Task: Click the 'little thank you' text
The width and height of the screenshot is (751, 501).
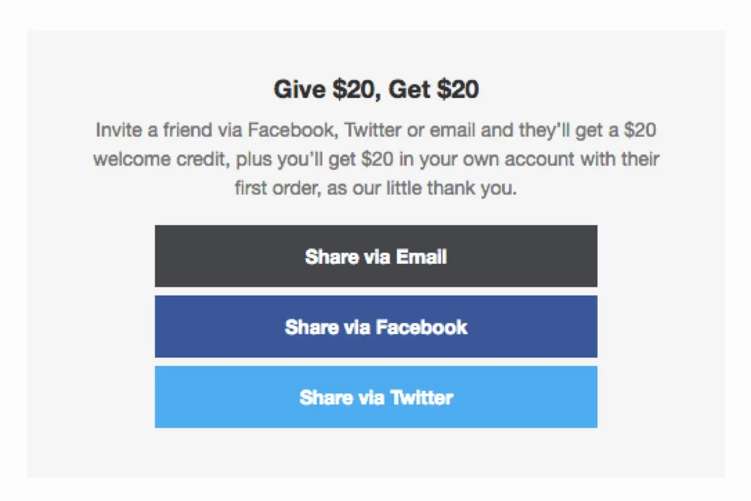Action: pyautogui.click(x=452, y=189)
